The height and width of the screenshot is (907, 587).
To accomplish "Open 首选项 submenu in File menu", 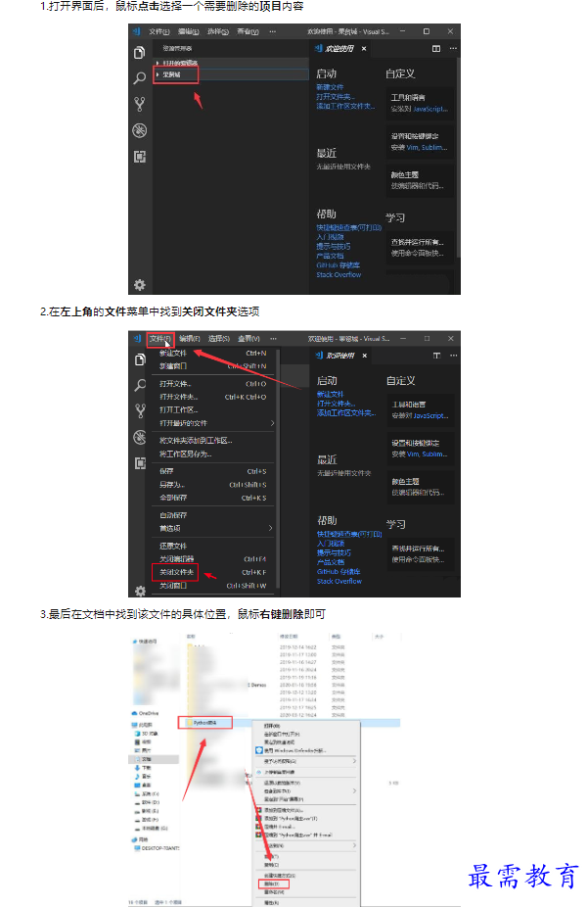I will pyautogui.click(x=214, y=528).
